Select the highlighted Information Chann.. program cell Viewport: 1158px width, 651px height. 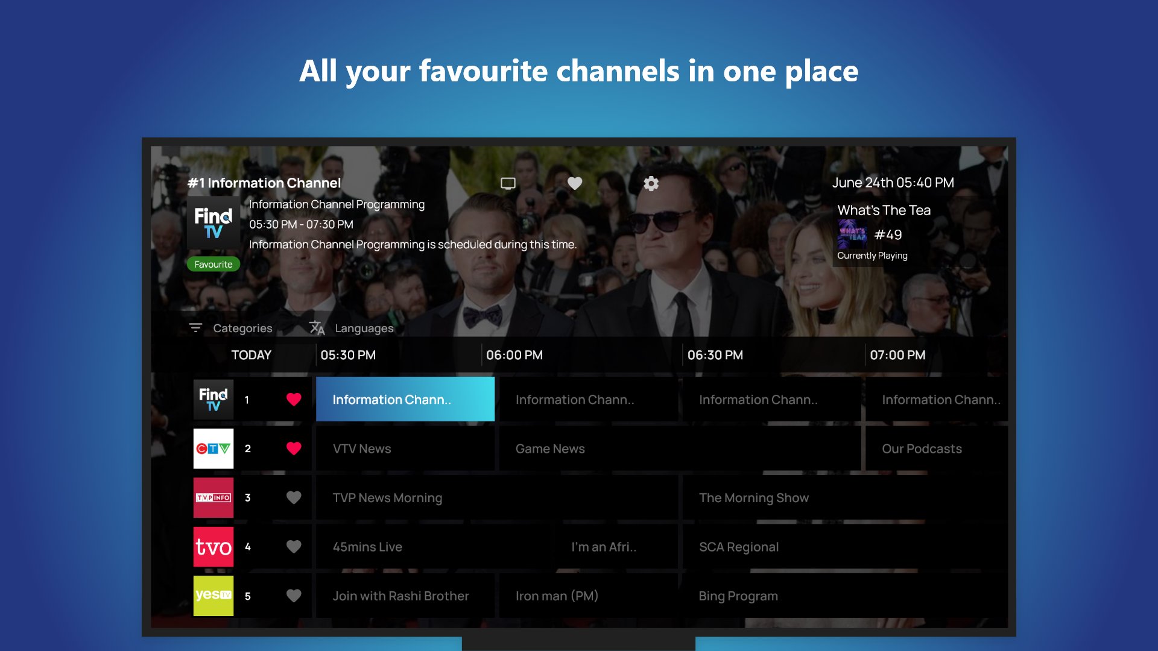405,400
